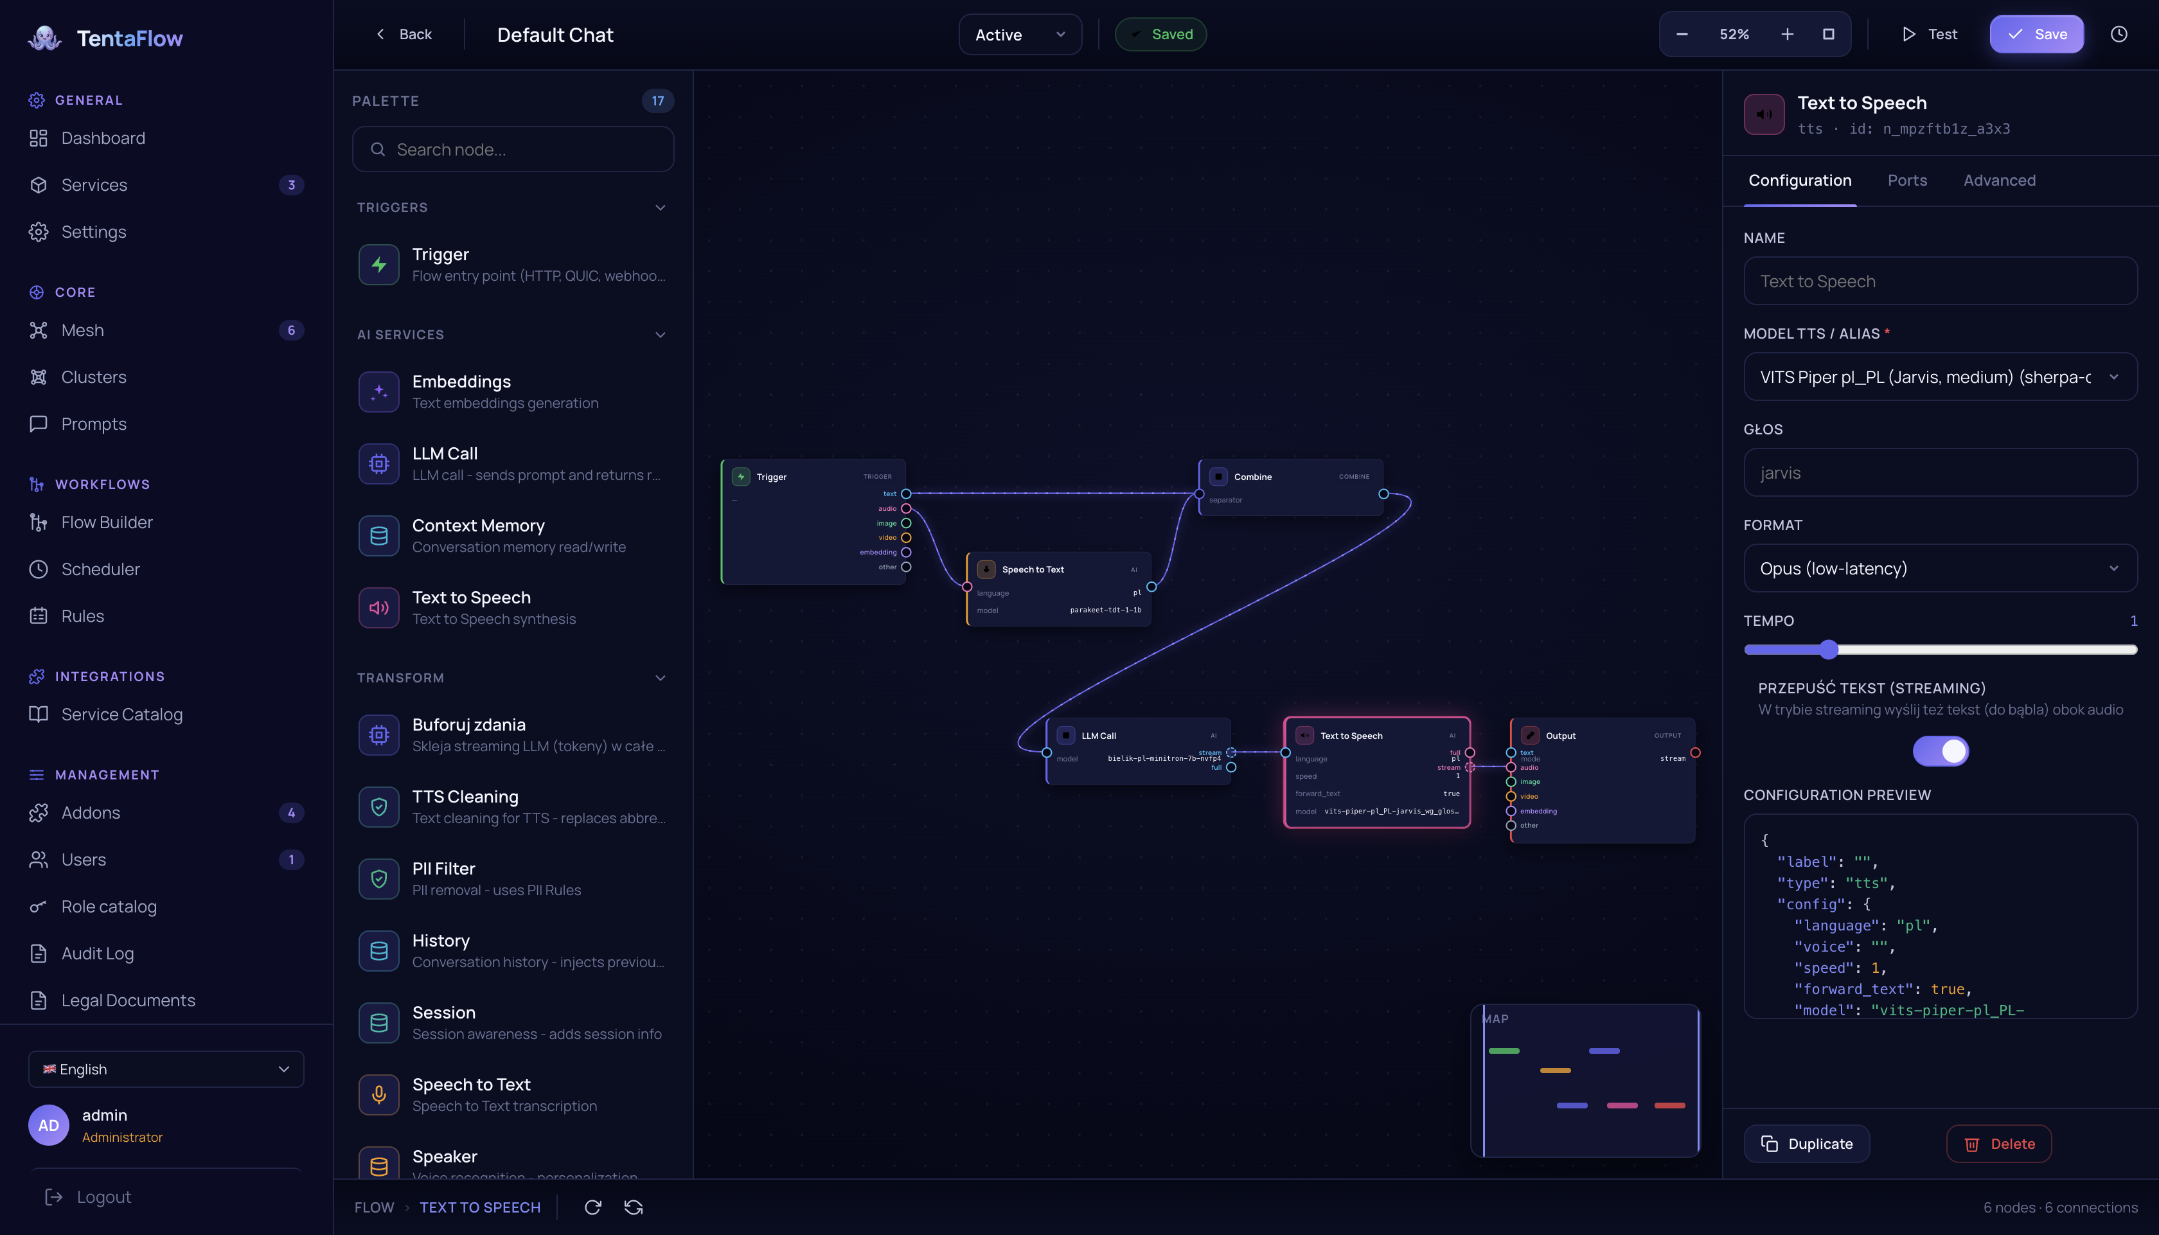Collapse the AI Services palette section
Screen dimensions: 2159x1235
point(660,335)
